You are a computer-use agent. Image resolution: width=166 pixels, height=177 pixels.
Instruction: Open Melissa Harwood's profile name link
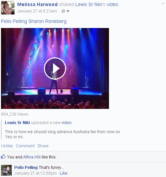point(37,4)
